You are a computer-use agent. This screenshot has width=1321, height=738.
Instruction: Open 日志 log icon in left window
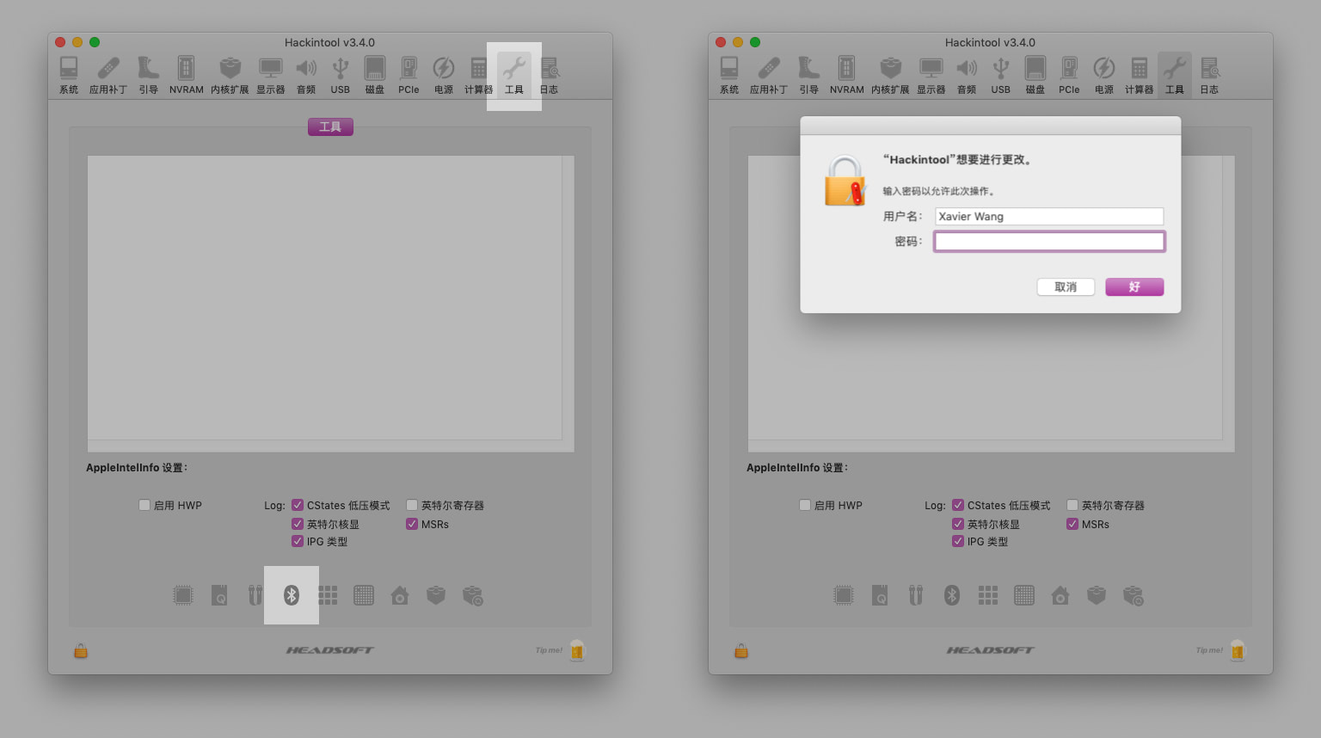coord(550,75)
